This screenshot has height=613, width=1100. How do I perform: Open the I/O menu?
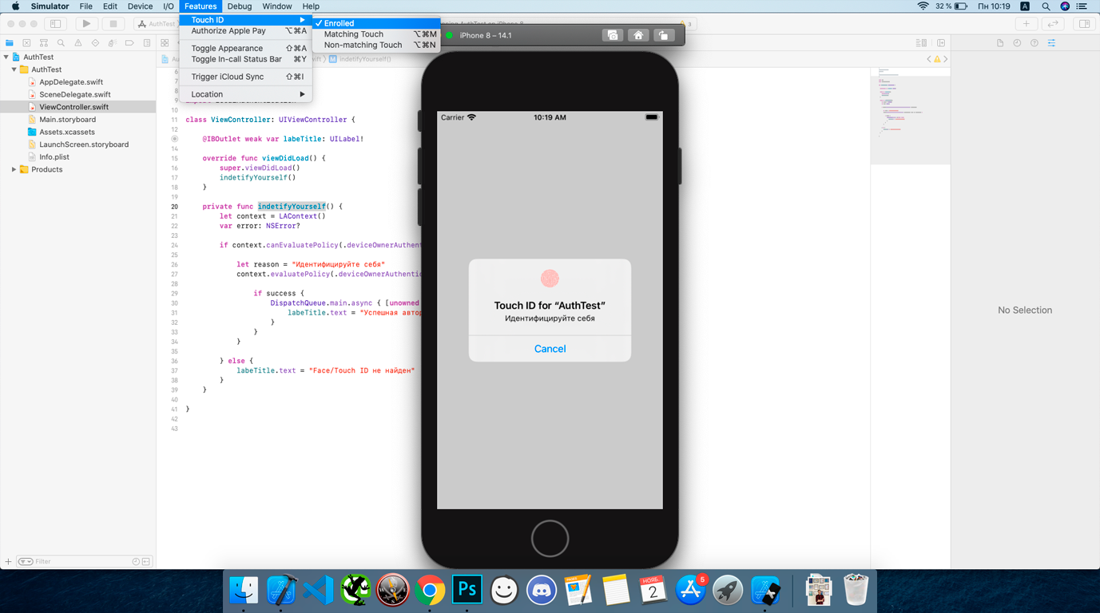tap(169, 6)
